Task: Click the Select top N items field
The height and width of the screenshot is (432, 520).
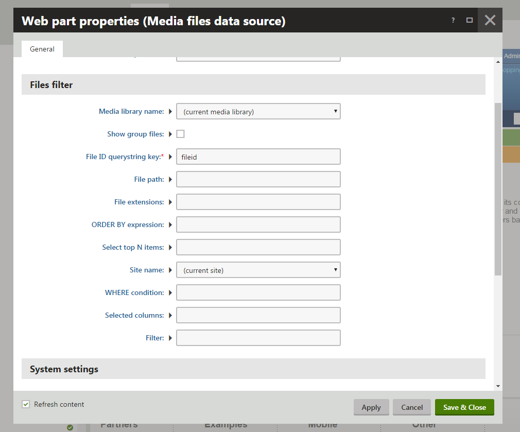Action: coord(258,247)
